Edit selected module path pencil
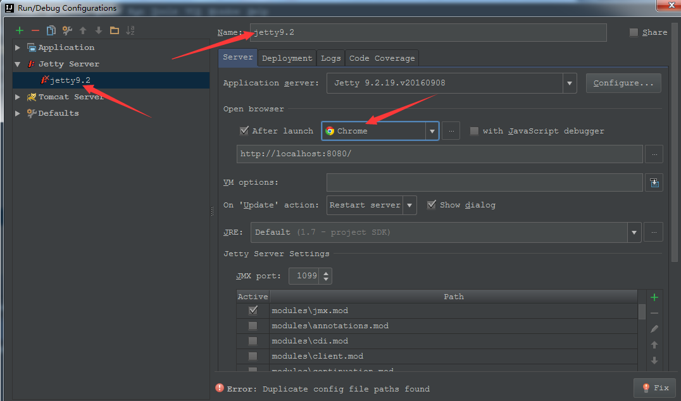Image resolution: width=681 pixels, height=401 pixels. click(654, 329)
